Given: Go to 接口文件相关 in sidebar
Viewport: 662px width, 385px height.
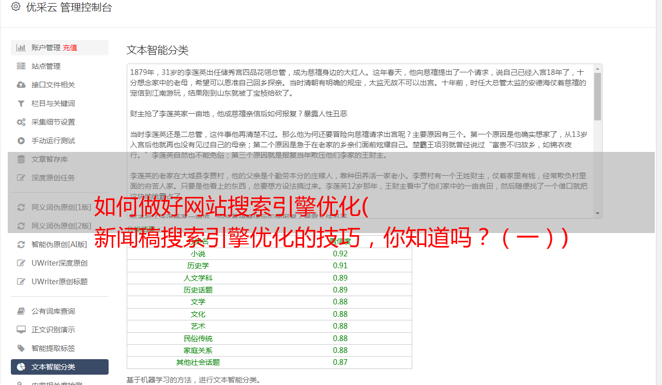Looking at the screenshot, I should (59, 85).
